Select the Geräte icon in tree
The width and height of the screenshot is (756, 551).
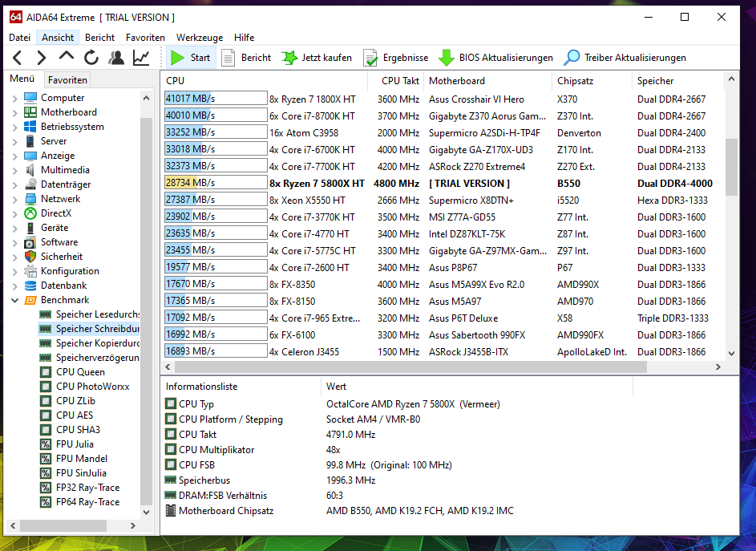30,228
